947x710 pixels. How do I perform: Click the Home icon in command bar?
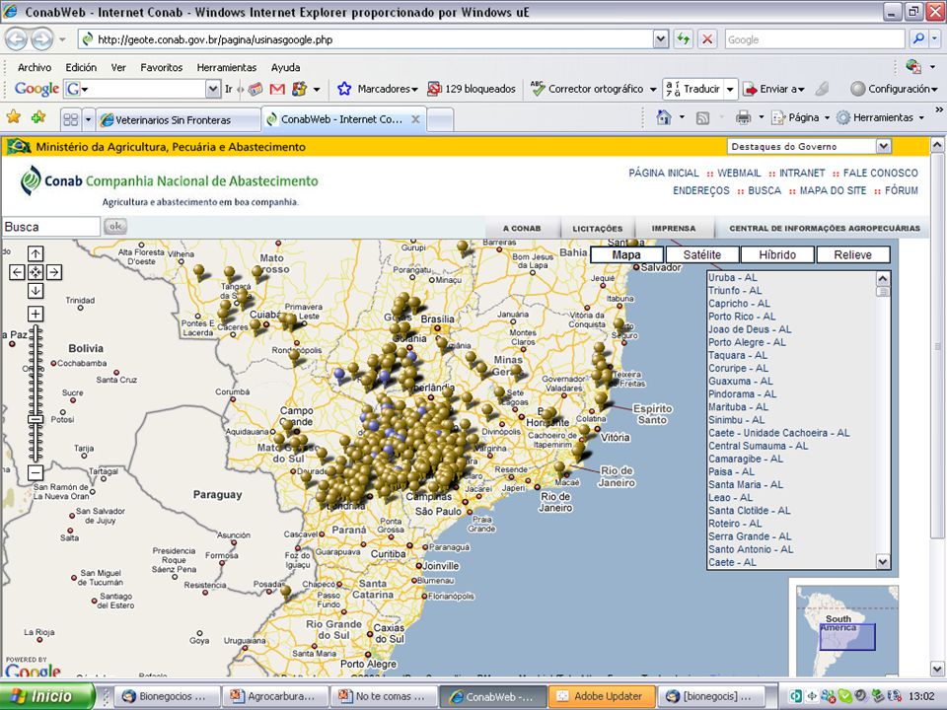pos(664,117)
